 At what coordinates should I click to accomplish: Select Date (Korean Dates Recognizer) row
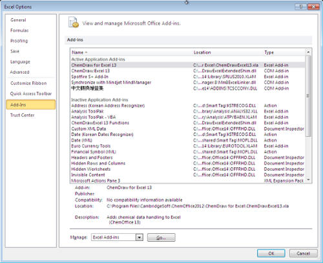point(188,134)
